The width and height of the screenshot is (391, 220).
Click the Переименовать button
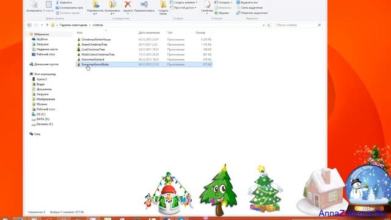point(144,7)
